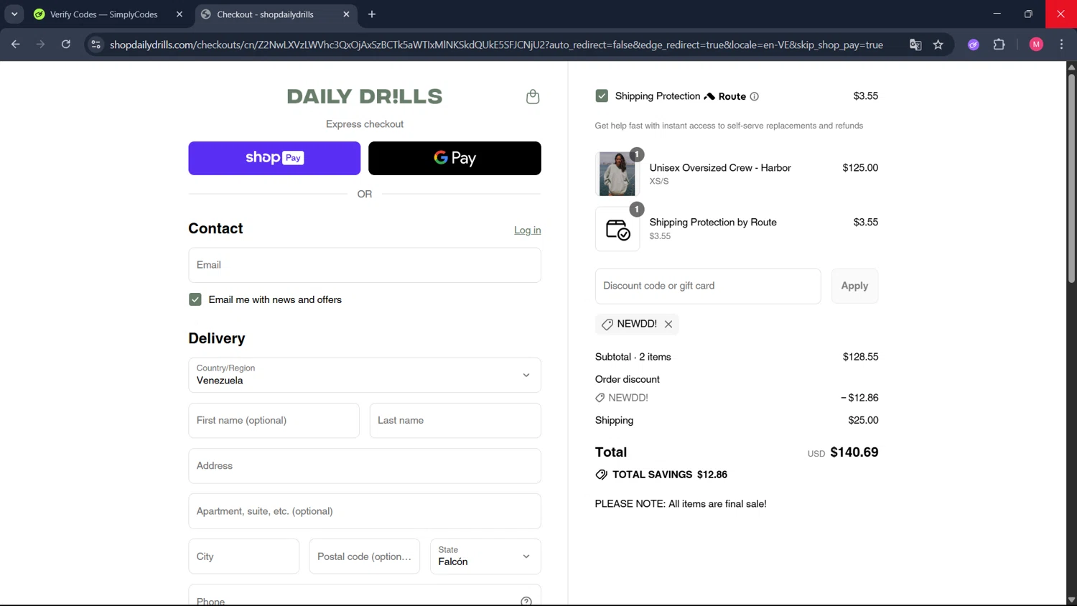Click the browser address bar URL
This screenshot has width=1077, height=606.
click(x=496, y=45)
